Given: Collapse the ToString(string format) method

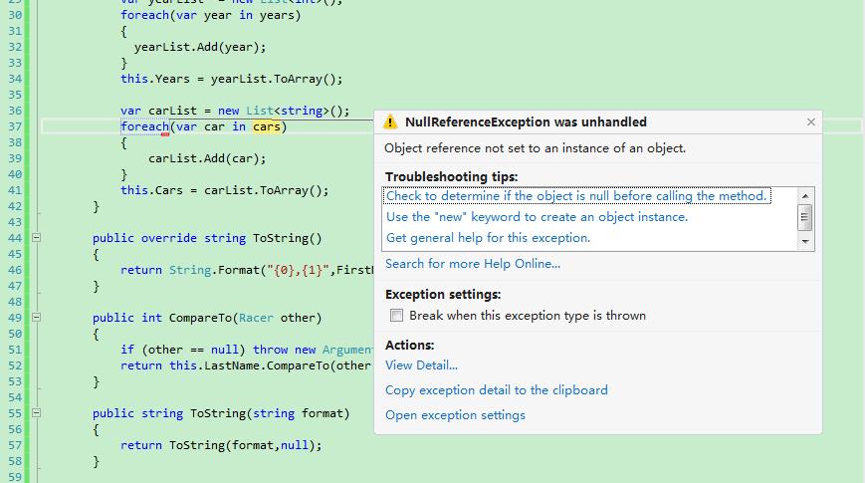Looking at the screenshot, I should 36,413.
